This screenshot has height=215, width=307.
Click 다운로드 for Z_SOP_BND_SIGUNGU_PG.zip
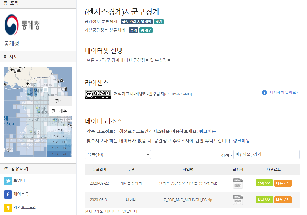283,200
